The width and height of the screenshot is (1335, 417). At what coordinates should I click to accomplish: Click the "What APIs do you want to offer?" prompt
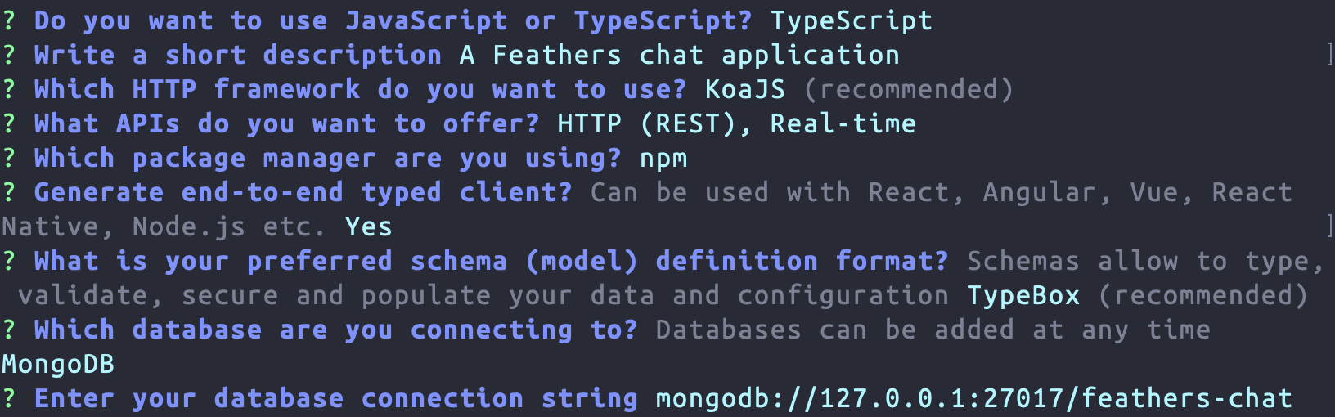point(286,123)
